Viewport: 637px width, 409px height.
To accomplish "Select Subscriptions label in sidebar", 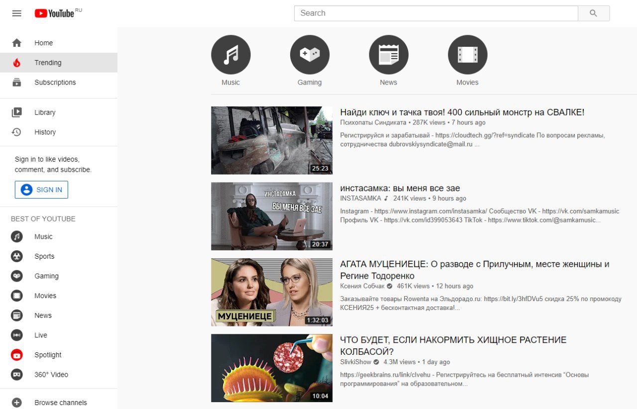I will [55, 83].
